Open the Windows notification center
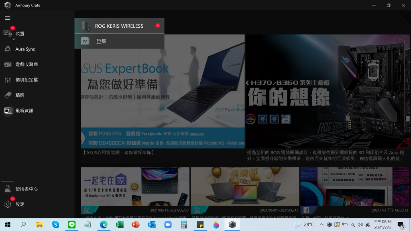 [401, 225]
